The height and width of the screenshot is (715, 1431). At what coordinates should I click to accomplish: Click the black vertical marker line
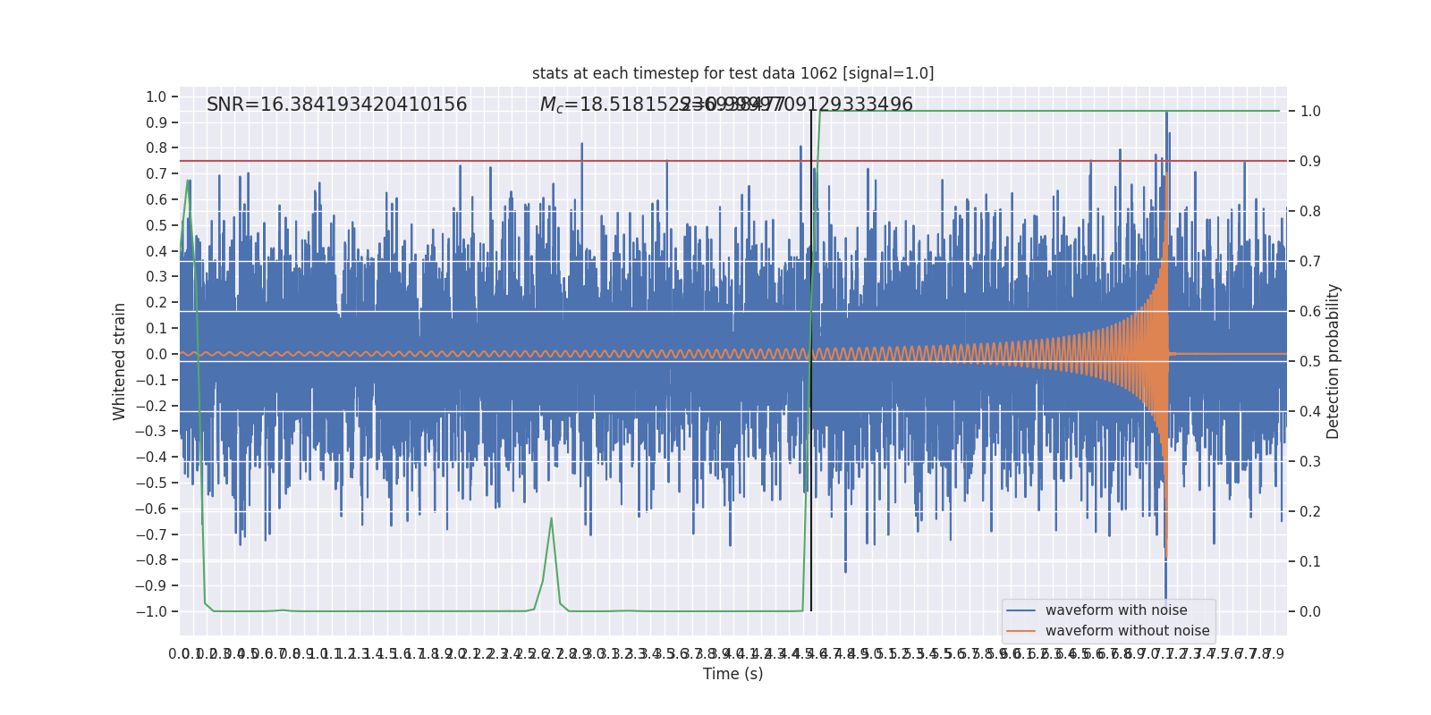(811, 536)
